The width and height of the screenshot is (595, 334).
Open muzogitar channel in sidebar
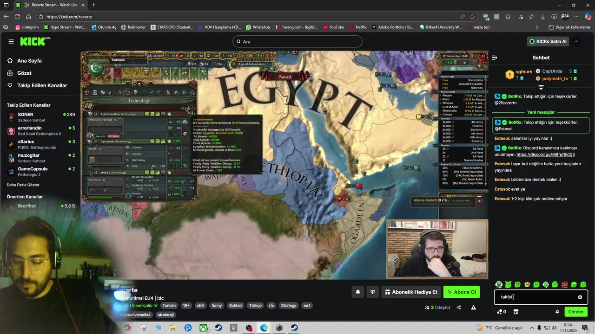click(x=41, y=158)
